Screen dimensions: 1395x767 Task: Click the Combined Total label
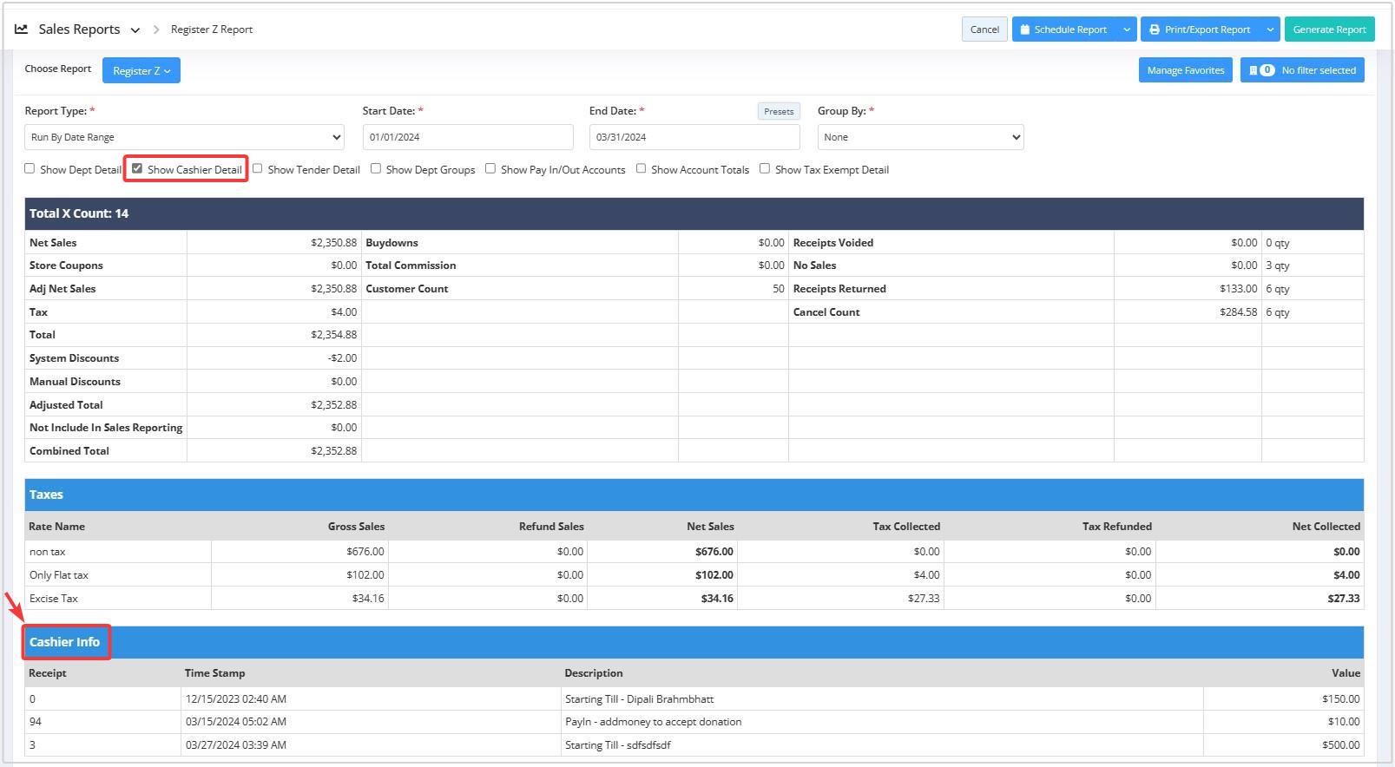(69, 451)
